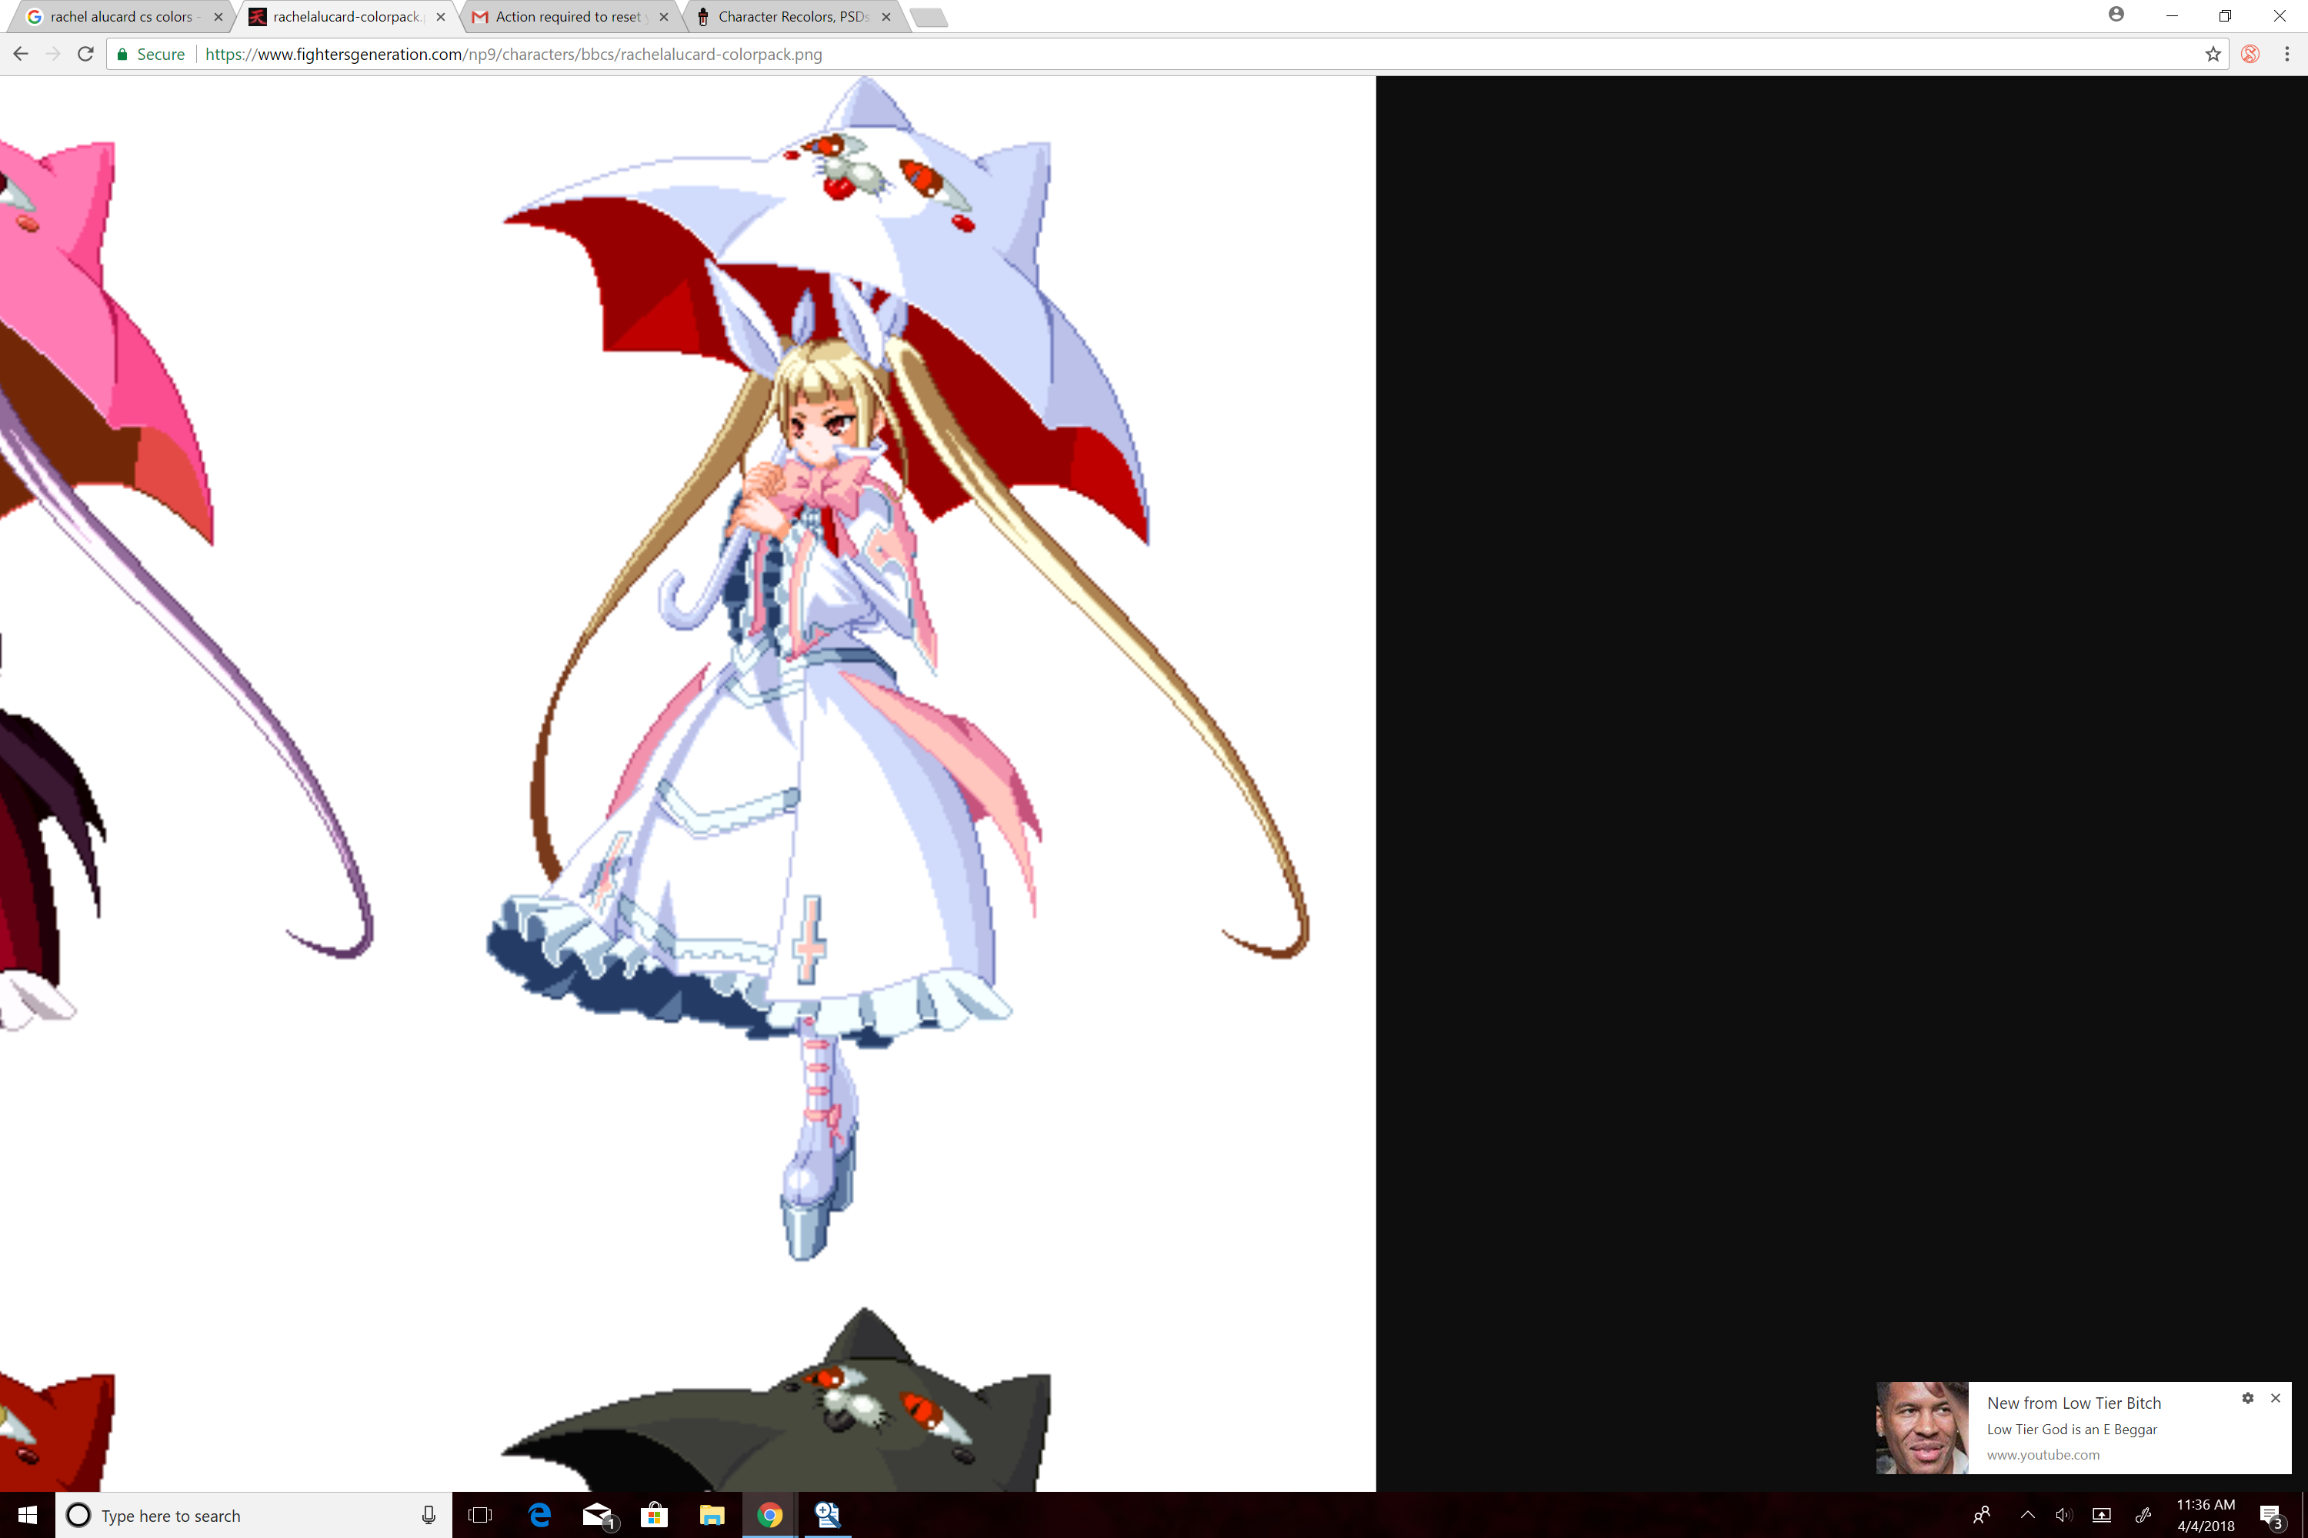Click microphone icon in search box
Image resolution: width=2308 pixels, height=1538 pixels.
tap(429, 1516)
